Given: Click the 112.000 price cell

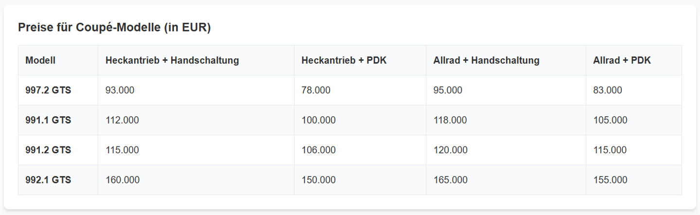Looking at the screenshot, I should pos(196,120).
